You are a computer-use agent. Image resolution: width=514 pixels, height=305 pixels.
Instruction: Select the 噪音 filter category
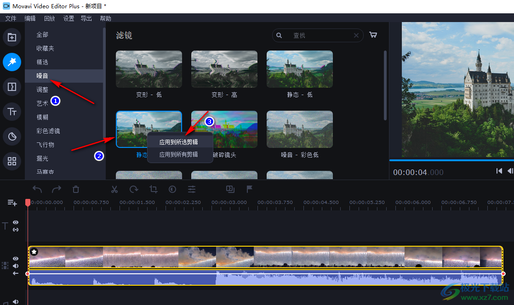point(64,76)
